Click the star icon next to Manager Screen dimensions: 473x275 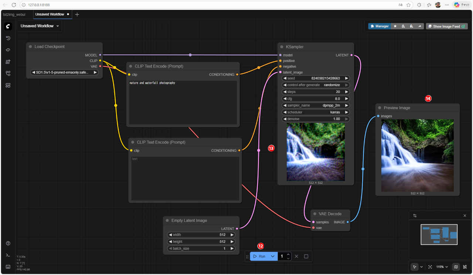[x=395, y=26]
